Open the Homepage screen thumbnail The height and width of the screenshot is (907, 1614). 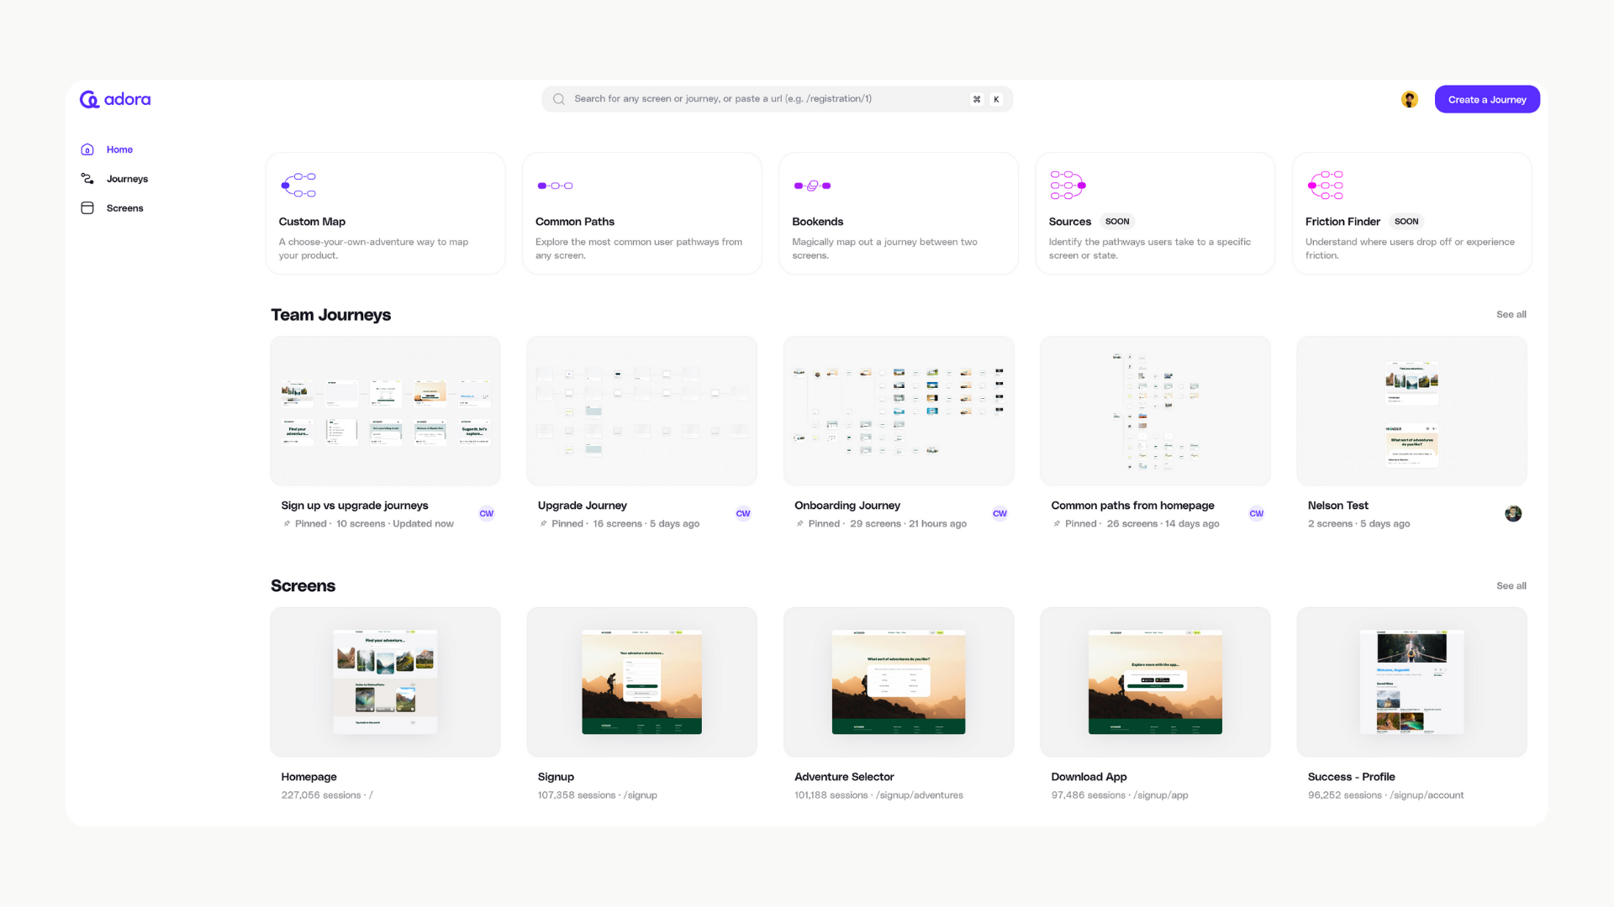[x=385, y=682]
